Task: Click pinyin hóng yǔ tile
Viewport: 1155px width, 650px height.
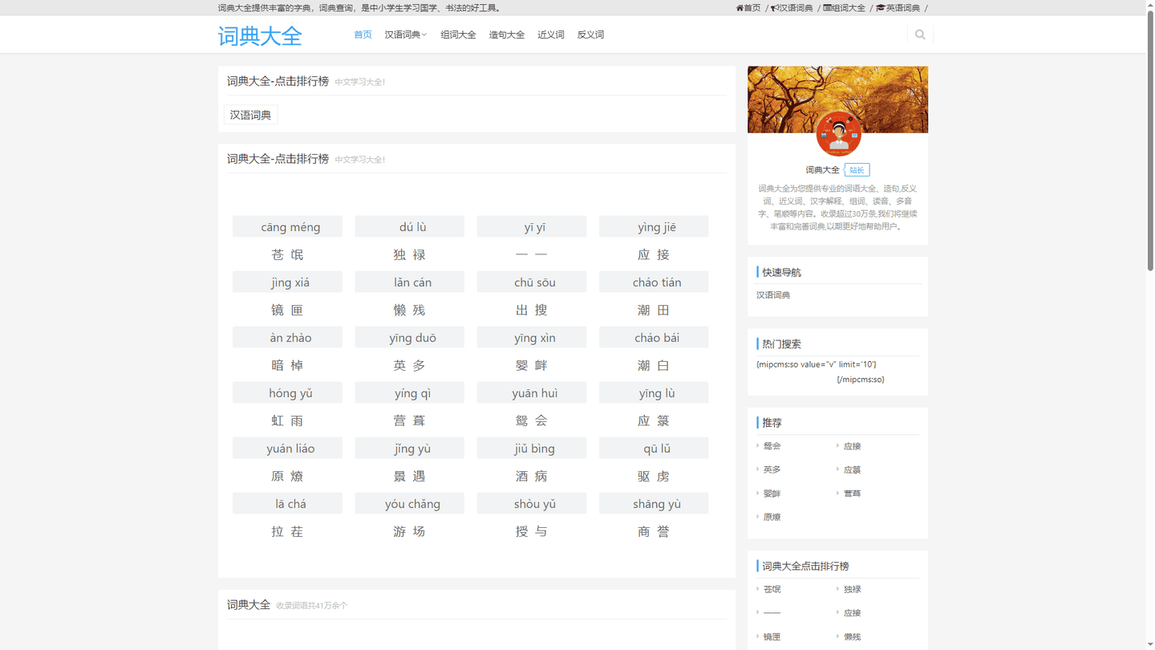Action: [x=287, y=392]
